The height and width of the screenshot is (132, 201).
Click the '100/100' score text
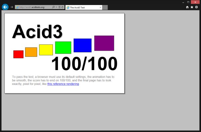84,64
